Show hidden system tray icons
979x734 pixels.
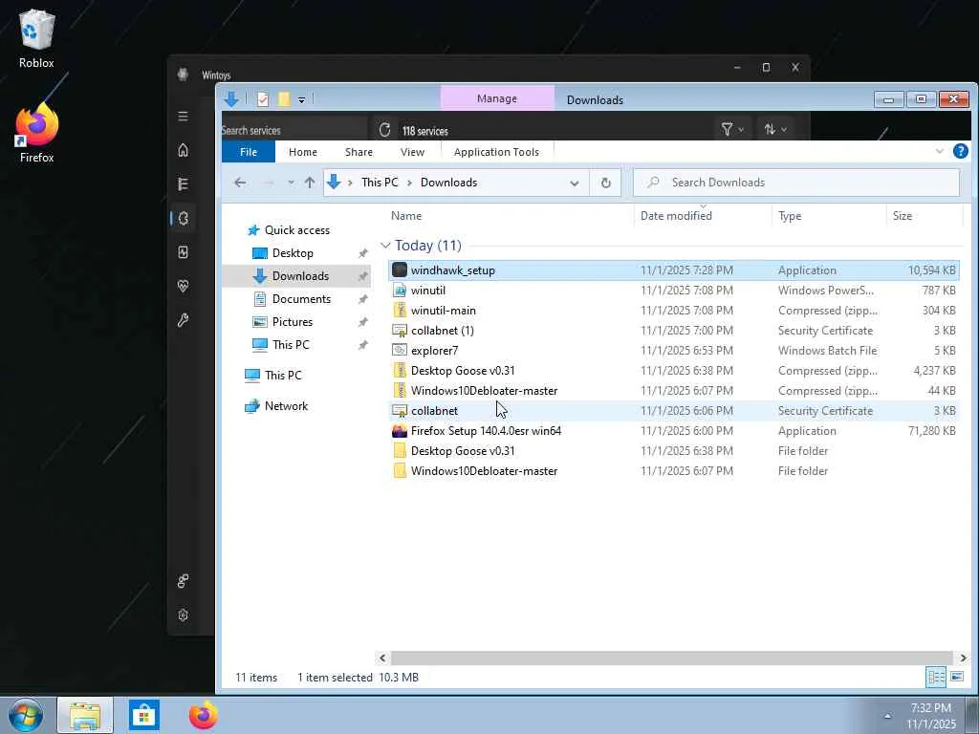click(887, 716)
